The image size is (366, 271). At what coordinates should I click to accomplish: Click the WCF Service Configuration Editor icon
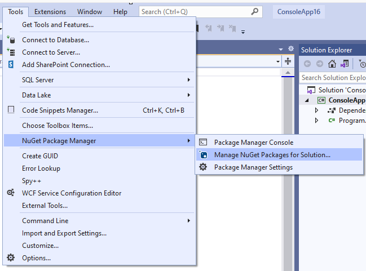[x=11, y=193]
